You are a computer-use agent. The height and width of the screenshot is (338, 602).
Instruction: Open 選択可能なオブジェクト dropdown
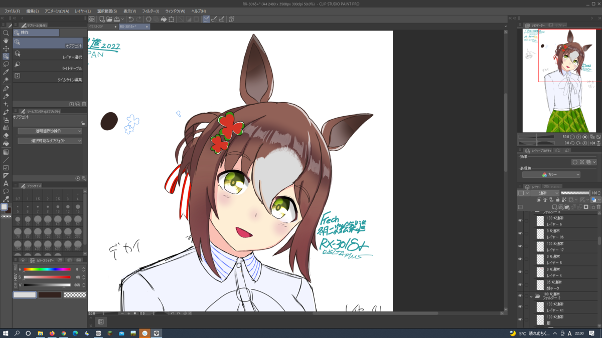click(x=50, y=141)
